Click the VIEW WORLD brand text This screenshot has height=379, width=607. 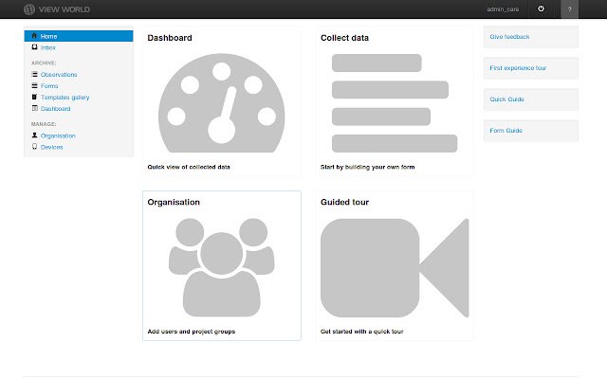pos(64,9)
